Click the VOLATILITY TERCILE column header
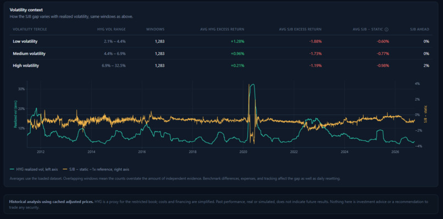The width and height of the screenshot is (443, 219). point(30,29)
